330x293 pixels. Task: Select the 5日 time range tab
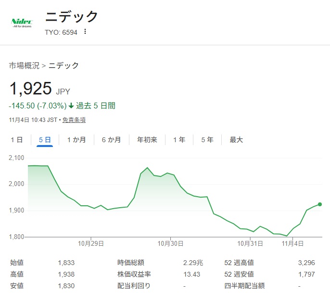pos(45,140)
